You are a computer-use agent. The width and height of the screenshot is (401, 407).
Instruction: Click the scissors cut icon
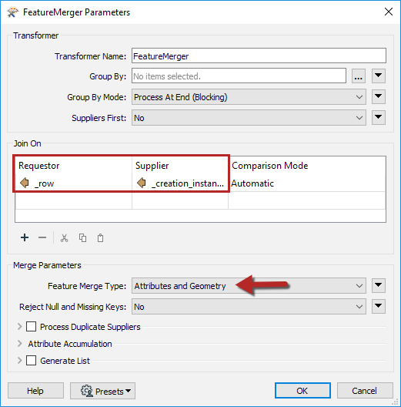pos(65,237)
